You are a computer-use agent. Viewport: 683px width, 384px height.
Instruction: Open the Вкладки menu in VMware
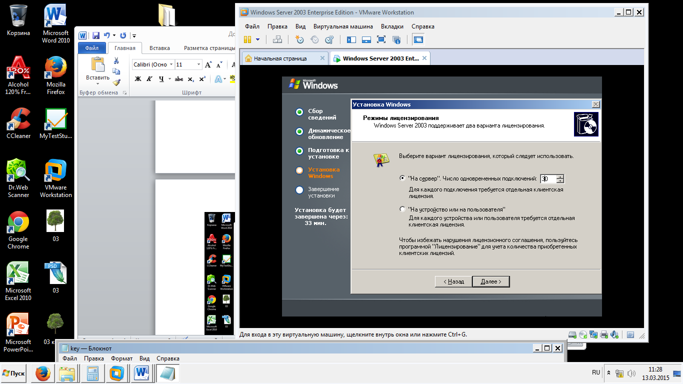[392, 26]
